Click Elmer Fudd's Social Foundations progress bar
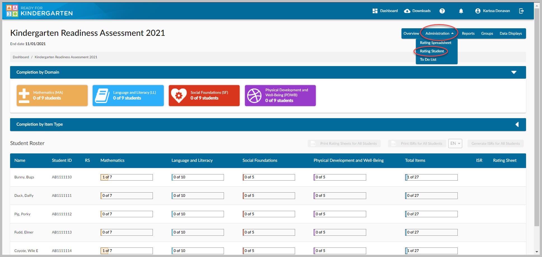The image size is (542, 257). (269, 232)
